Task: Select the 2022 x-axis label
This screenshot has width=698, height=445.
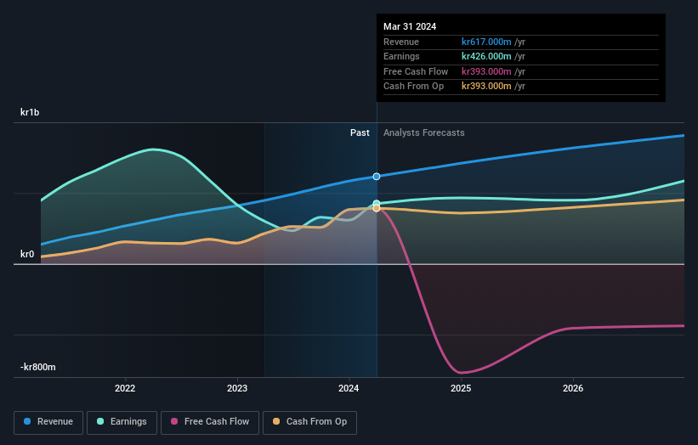Action: pyautogui.click(x=125, y=388)
